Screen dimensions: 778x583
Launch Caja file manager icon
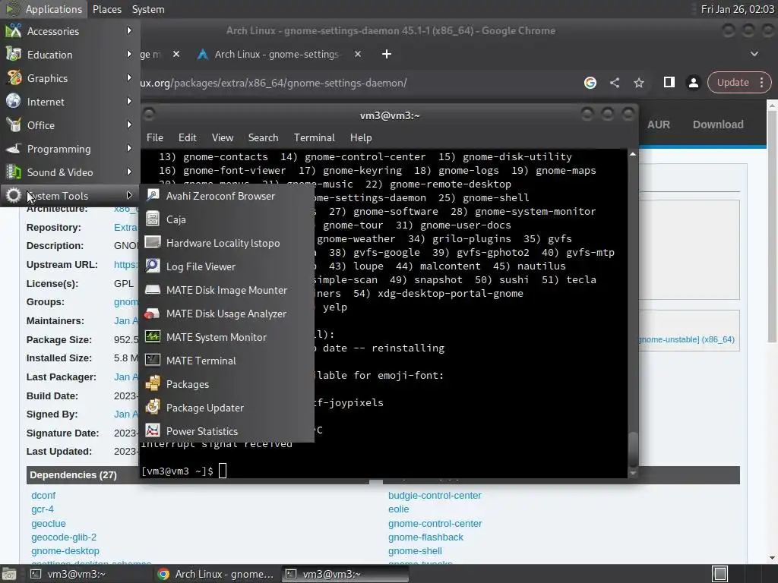(152, 219)
